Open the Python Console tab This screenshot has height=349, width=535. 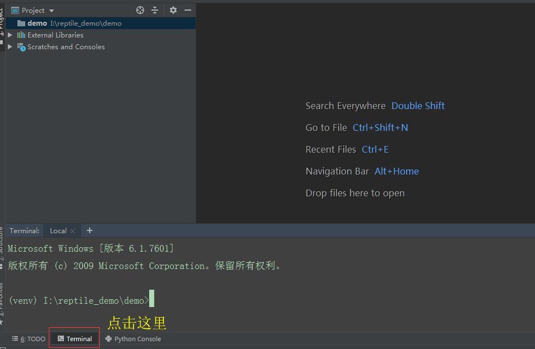click(x=133, y=339)
